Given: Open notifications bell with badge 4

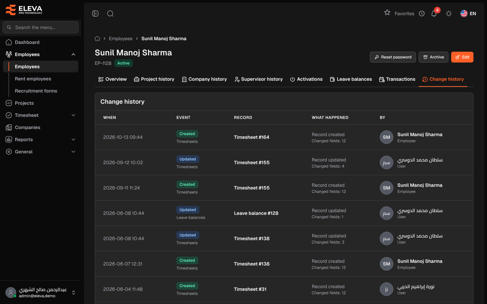Looking at the screenshot, I should [x=434, y=13].
